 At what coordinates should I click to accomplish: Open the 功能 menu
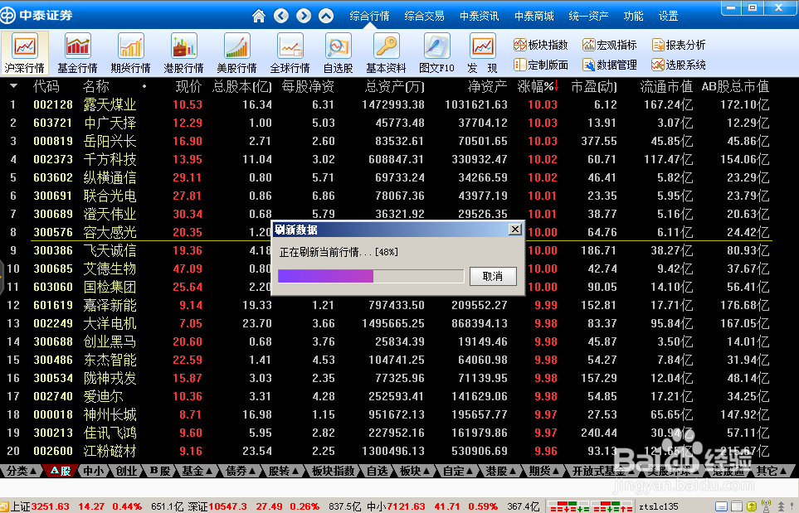coord(633,17)
